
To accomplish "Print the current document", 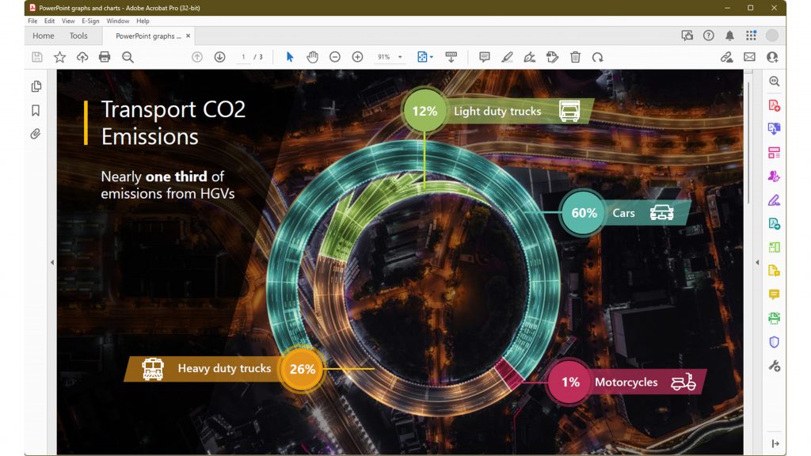I will (105, 56).
